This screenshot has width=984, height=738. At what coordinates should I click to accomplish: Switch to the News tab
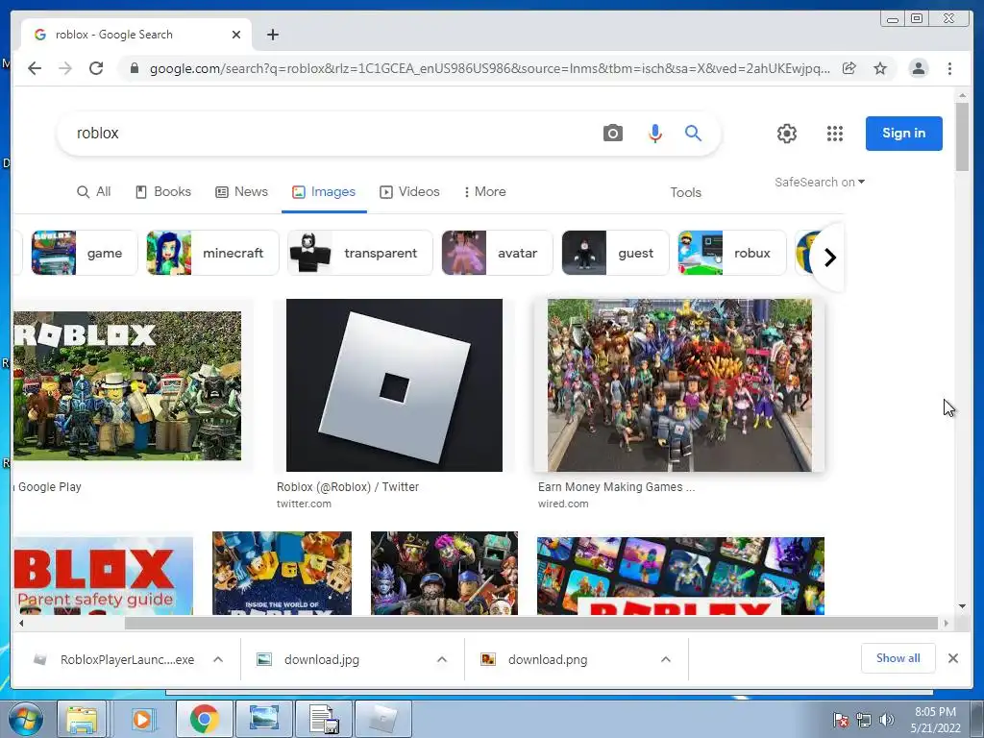241,192
